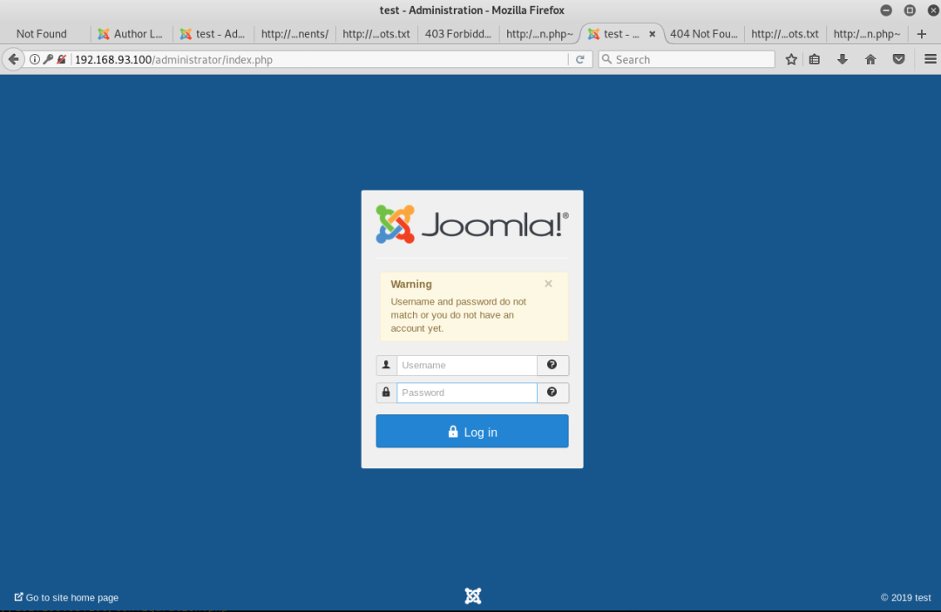Image resolution: width=941 pixels, height=612 pixels.
Task: Click the address bar URL
Action: pyautogui.click(x=173, y=59)
